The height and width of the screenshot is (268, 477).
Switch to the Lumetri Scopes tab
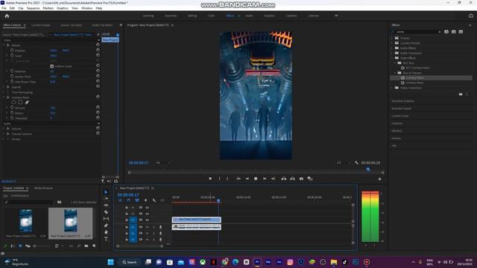click(41, 25)
